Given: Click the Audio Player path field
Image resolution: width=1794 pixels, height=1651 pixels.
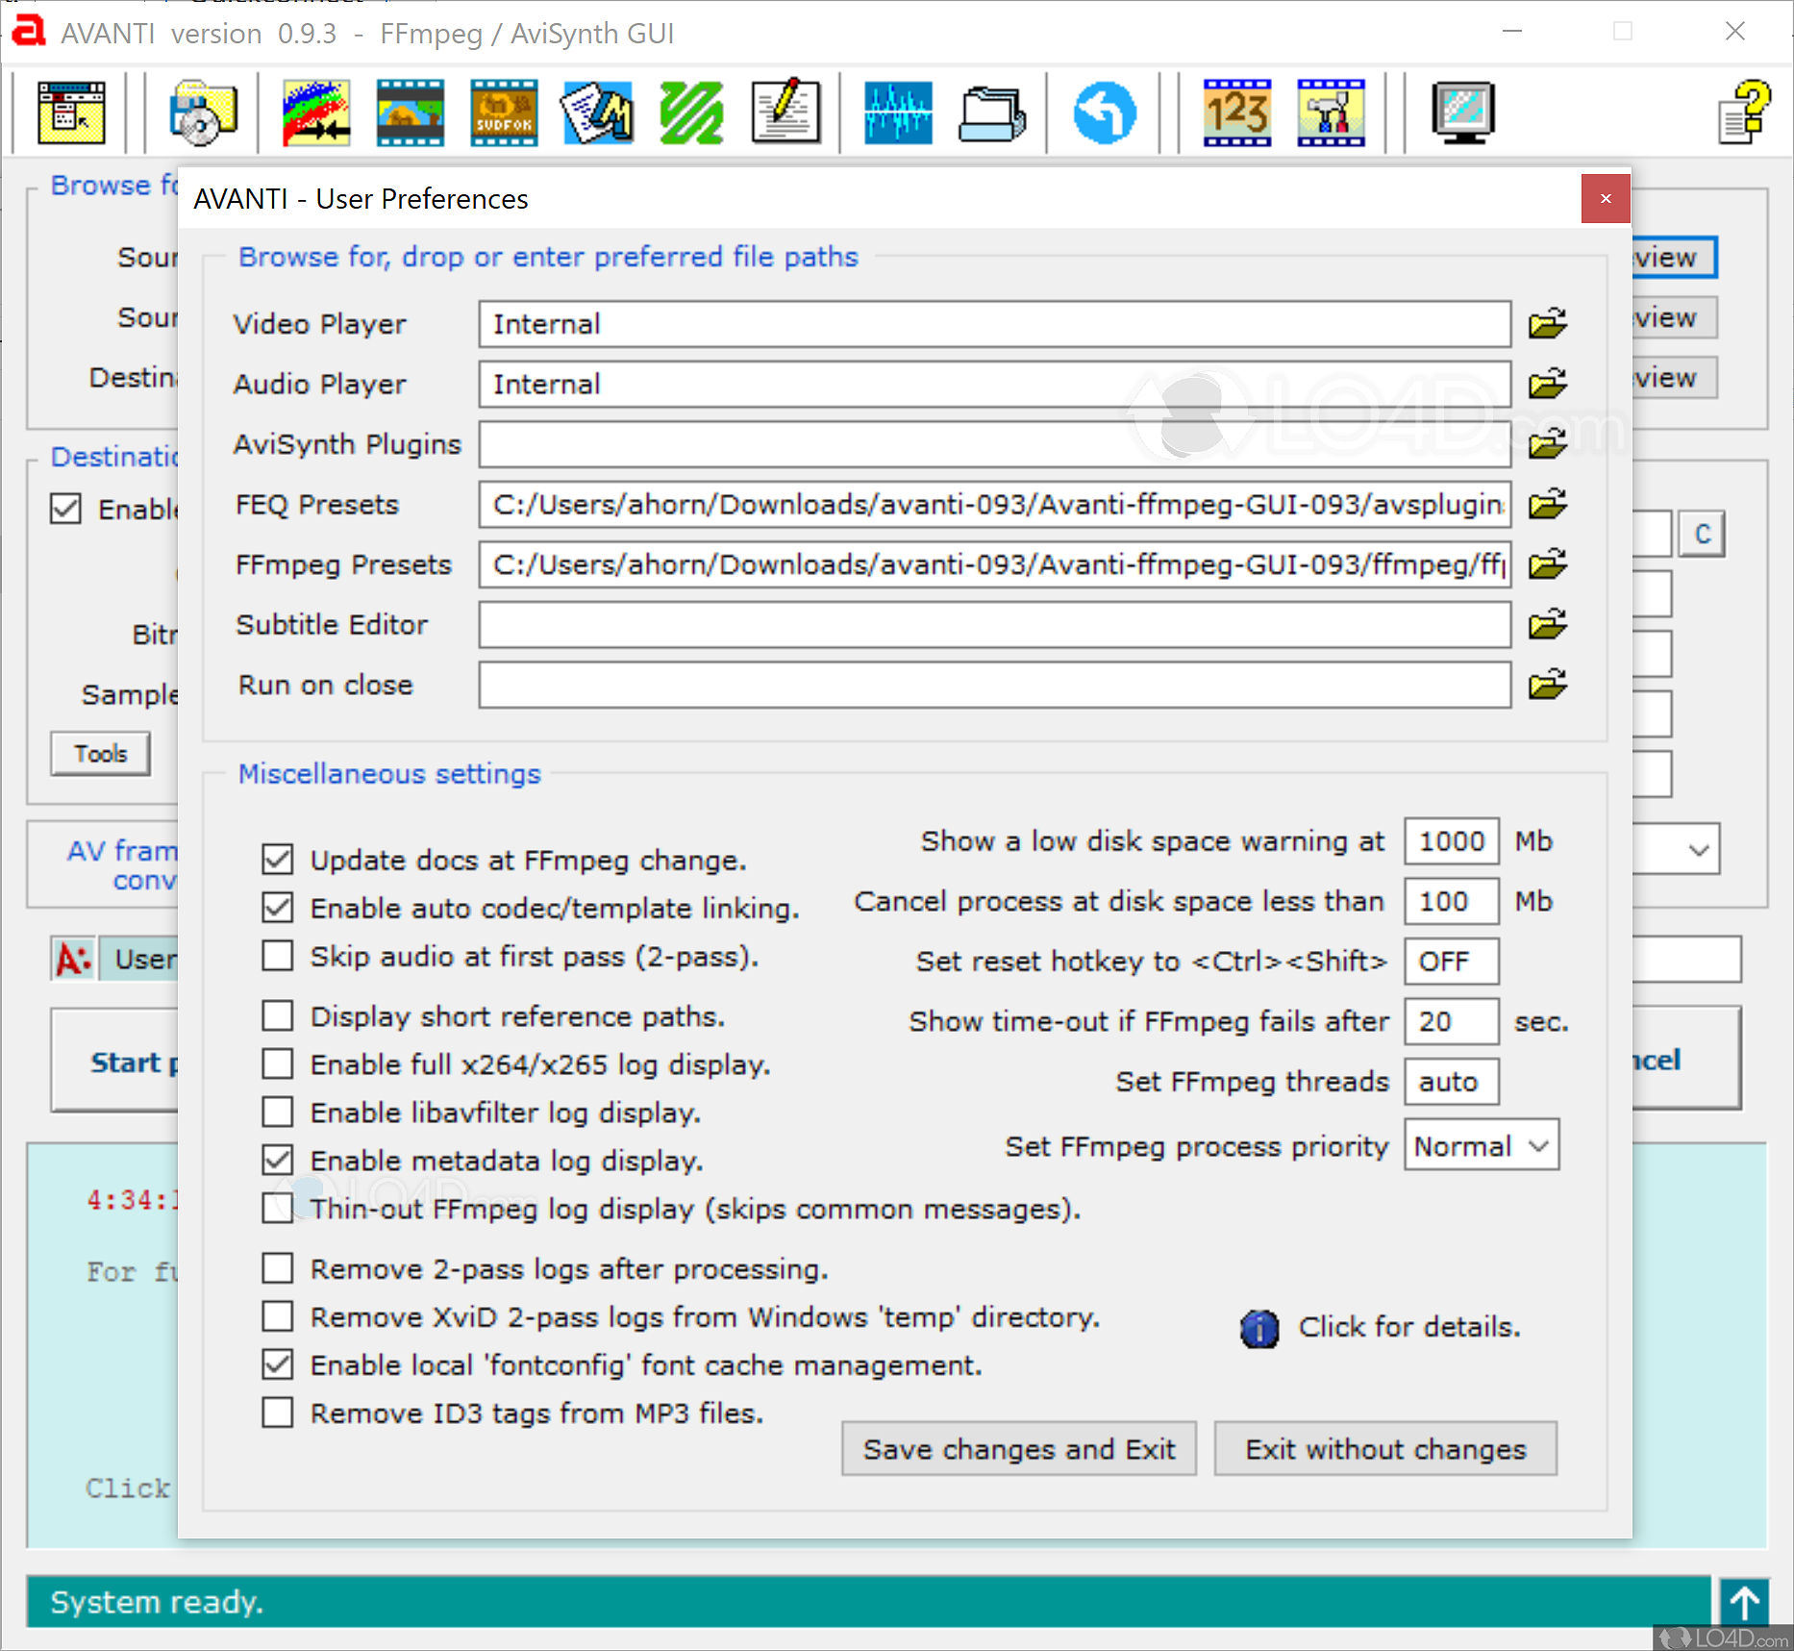Looking at the screenshot, I should pyautogui.click(x=995, y=384).
